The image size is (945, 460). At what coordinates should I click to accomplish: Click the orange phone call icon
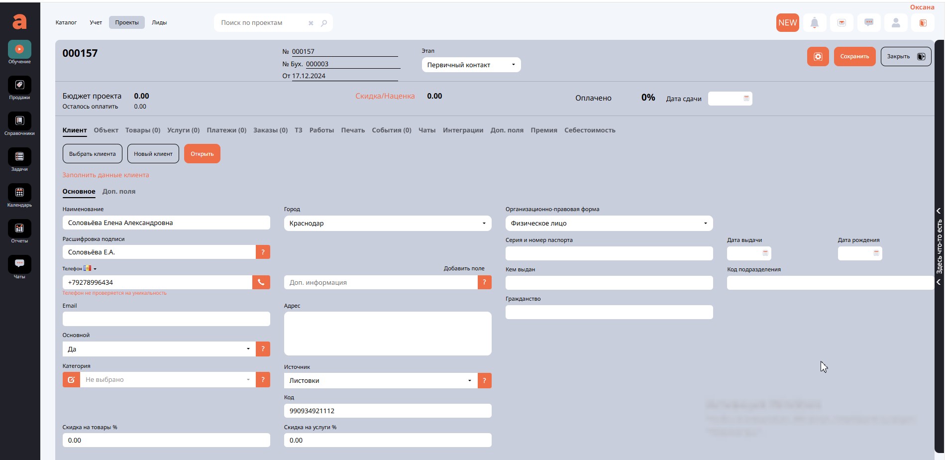261,282
